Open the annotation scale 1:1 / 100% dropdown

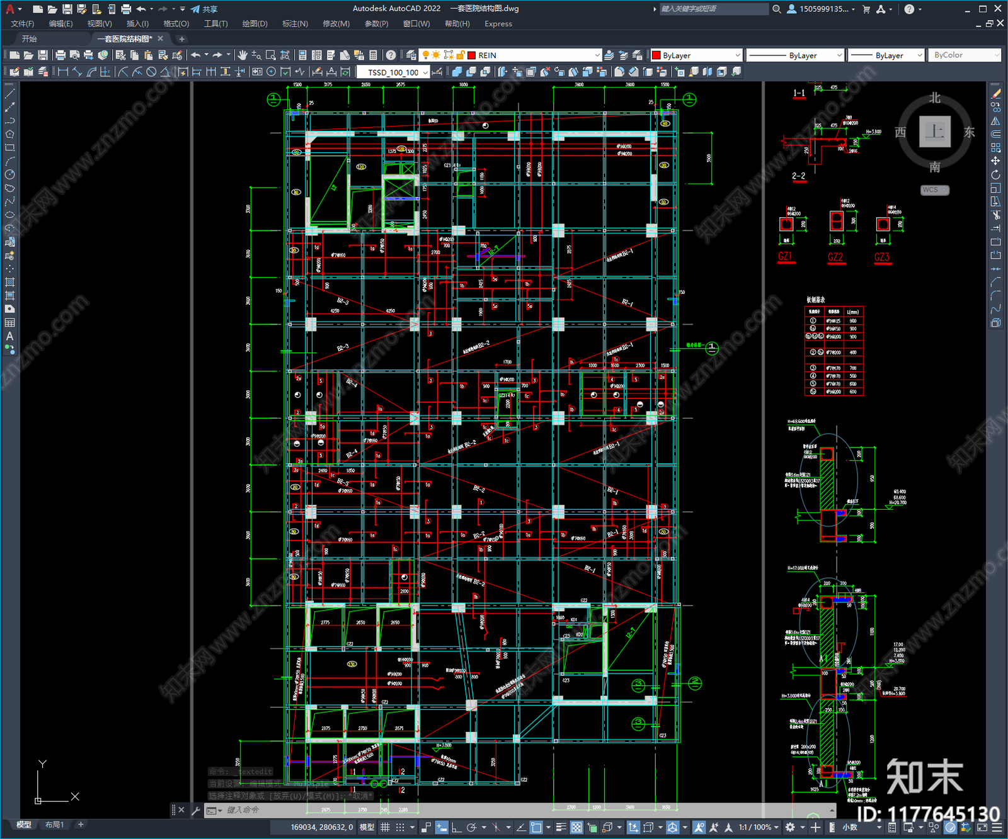759,827
